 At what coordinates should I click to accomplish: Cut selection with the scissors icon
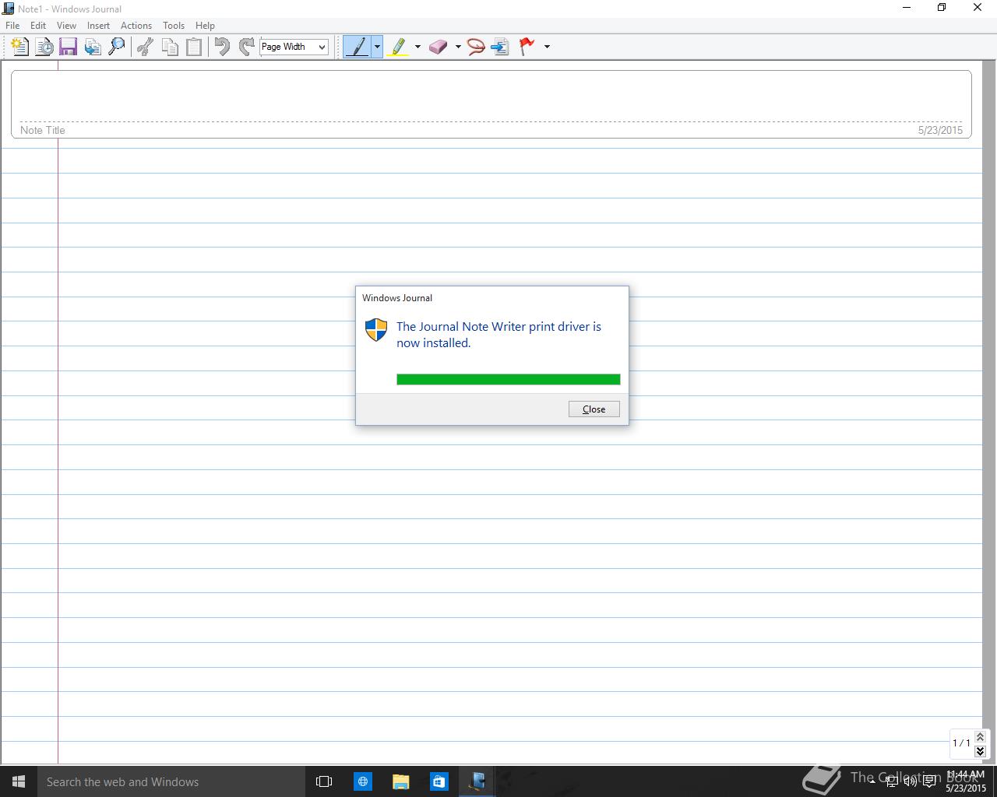[x=145, y=47]
